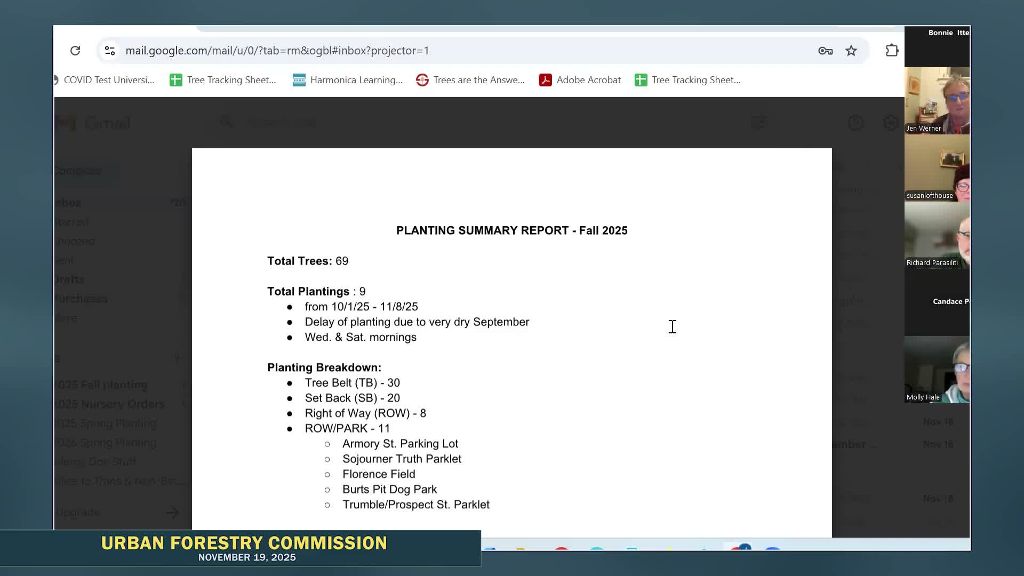Open the Purchases folder

[81, 299]
